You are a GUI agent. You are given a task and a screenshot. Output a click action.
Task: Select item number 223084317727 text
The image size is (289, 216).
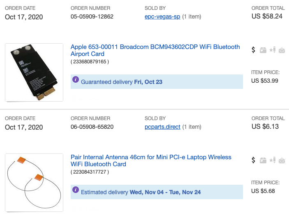(x=90, y=172)
